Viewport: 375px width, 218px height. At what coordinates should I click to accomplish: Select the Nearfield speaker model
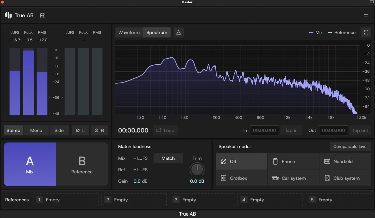point(345,161)
